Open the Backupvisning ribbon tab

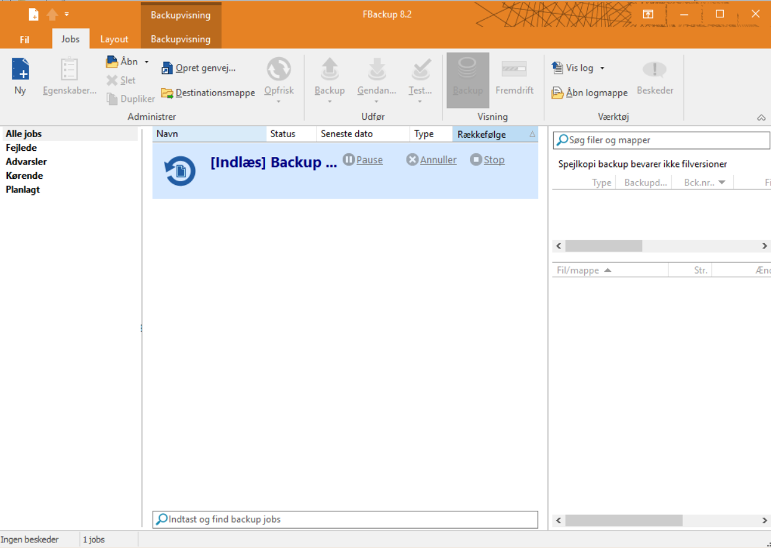pyautogui.click(x=181, y=39)
